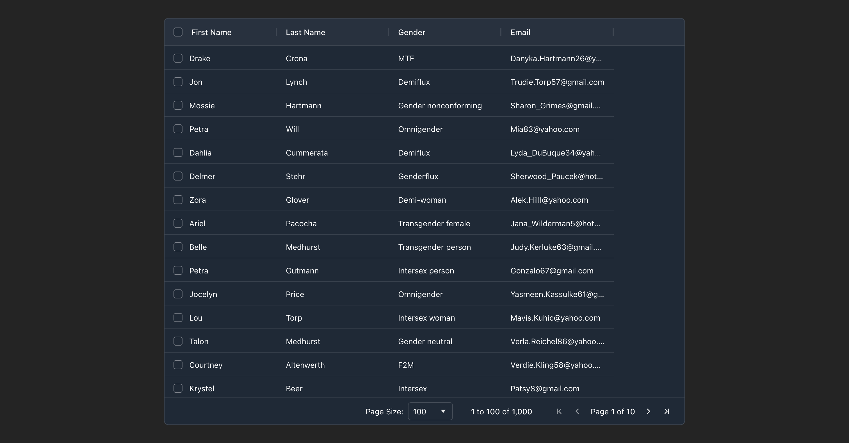Screen dimensions: 849x443
Task: Enable the checkbox for Zora Glover
Action: tap(178, 200)
